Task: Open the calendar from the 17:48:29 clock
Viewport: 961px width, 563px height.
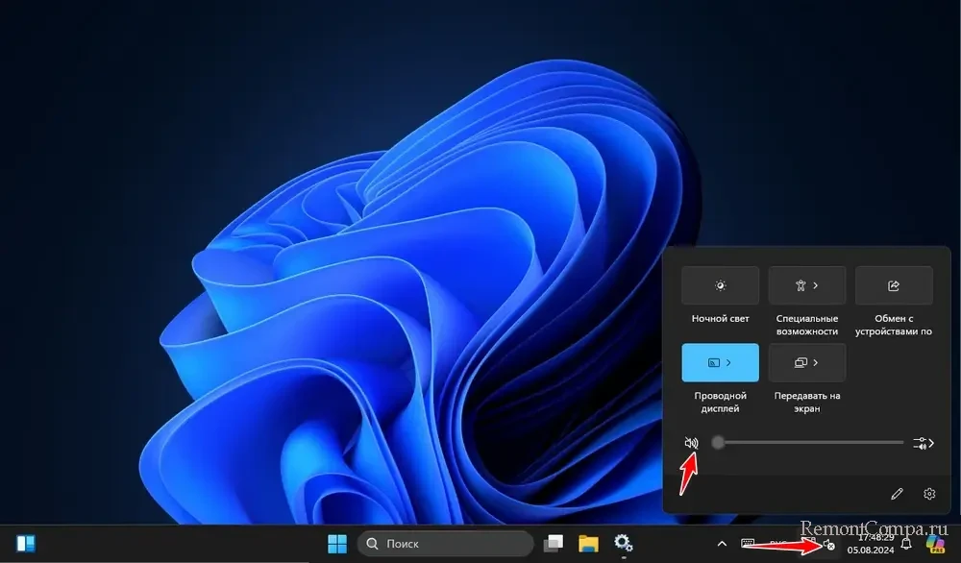Action: pyautogui.click(x=871, y=544)
